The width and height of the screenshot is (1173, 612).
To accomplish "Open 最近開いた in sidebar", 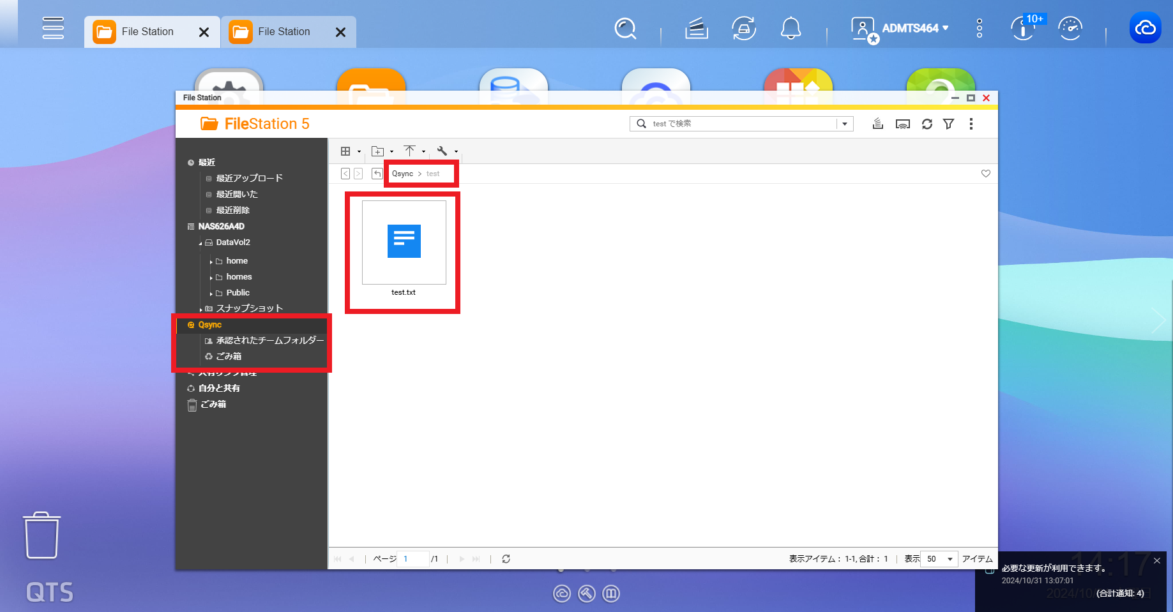I will [x=237, y=194].
